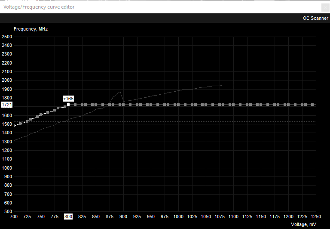Select the curve point at 950 mV
This screenshot has width=330, height=229.
point(151,105)
